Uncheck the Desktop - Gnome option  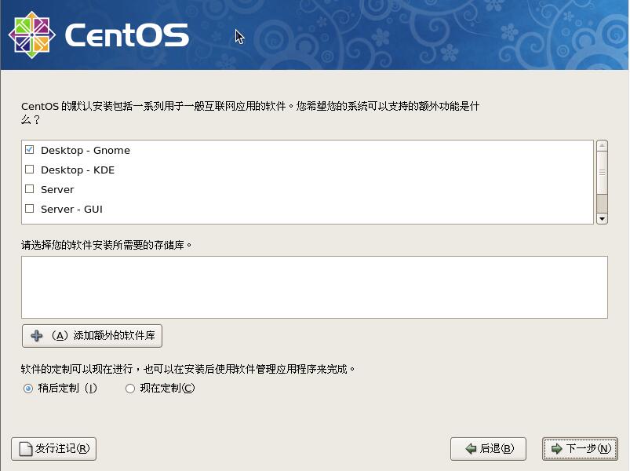pyautogui.click(x=29, y=149)
